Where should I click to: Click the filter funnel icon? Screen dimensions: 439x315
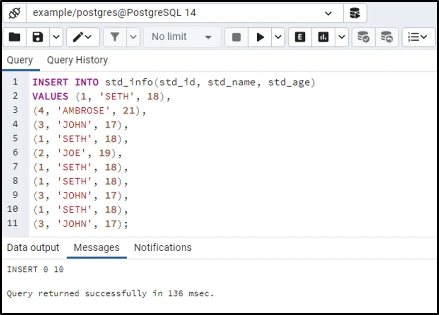click(x=115, y=37)
